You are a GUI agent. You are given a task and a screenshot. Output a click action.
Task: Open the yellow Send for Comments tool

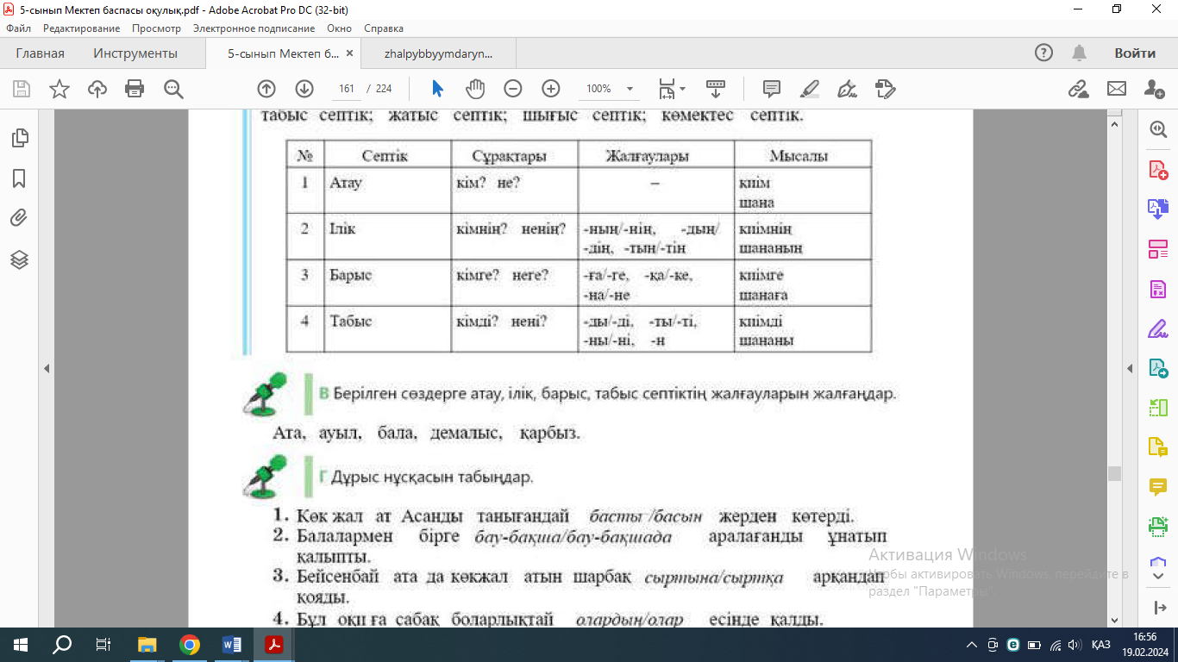click(1158, 447)
